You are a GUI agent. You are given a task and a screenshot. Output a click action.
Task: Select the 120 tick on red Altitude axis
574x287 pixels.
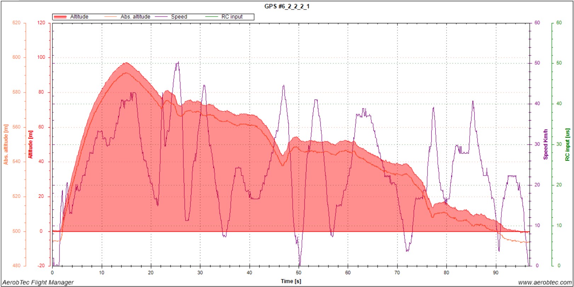pos(41,23)
